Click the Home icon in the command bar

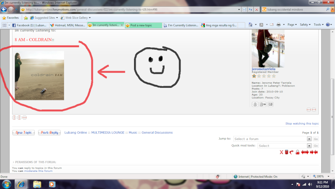pos(250,25)
